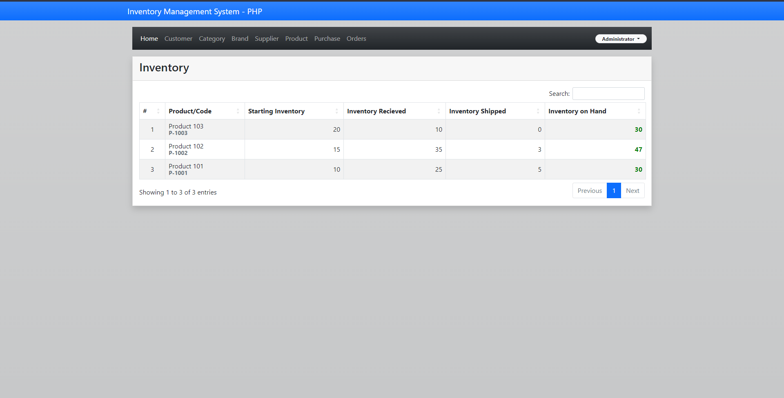
Task: Click inside the Search field
Action: (x=608, y=93)
